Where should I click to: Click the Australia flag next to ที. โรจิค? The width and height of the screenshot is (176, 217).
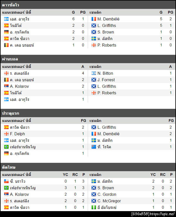[94, 147]
